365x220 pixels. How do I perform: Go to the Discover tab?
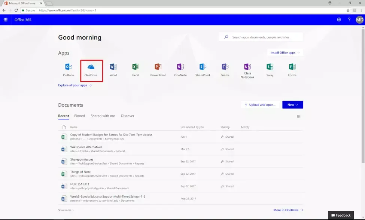coord(127,116)
